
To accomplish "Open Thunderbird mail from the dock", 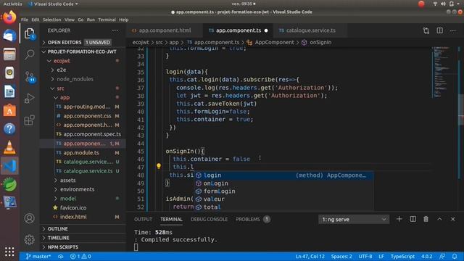I will 9,36.
